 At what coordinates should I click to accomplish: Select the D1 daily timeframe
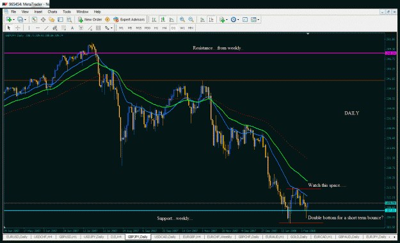[173, 27]
